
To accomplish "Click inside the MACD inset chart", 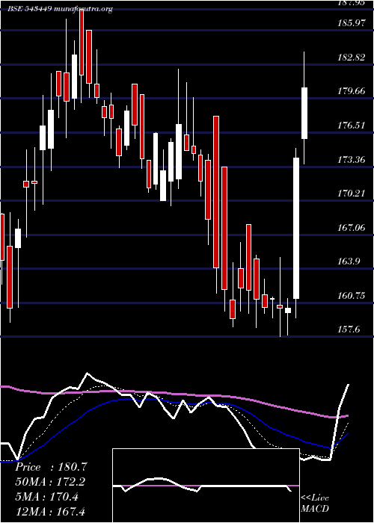I will [x=206, y=486].
